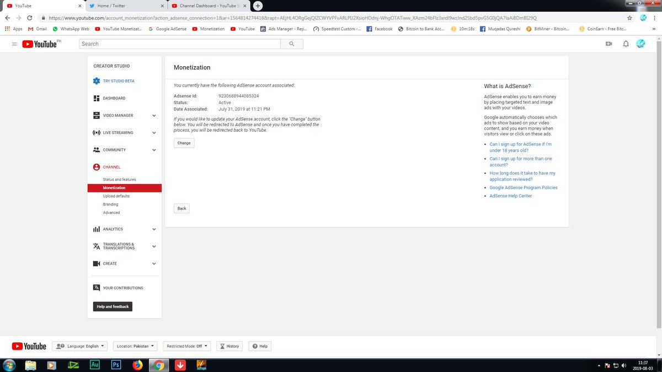
Task: Go back with browser back arrow
Action: point(7,18)
